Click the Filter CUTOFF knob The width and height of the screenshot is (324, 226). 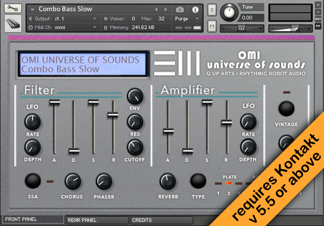pyautogui.click(x=135, y=147)
